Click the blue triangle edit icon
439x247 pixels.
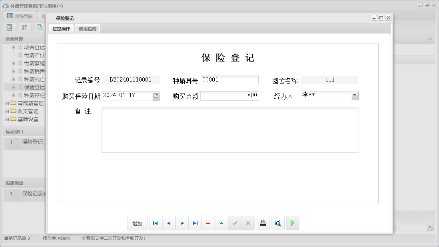[221, 223]
